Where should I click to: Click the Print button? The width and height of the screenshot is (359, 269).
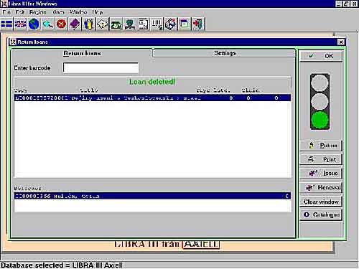(321, 159)
